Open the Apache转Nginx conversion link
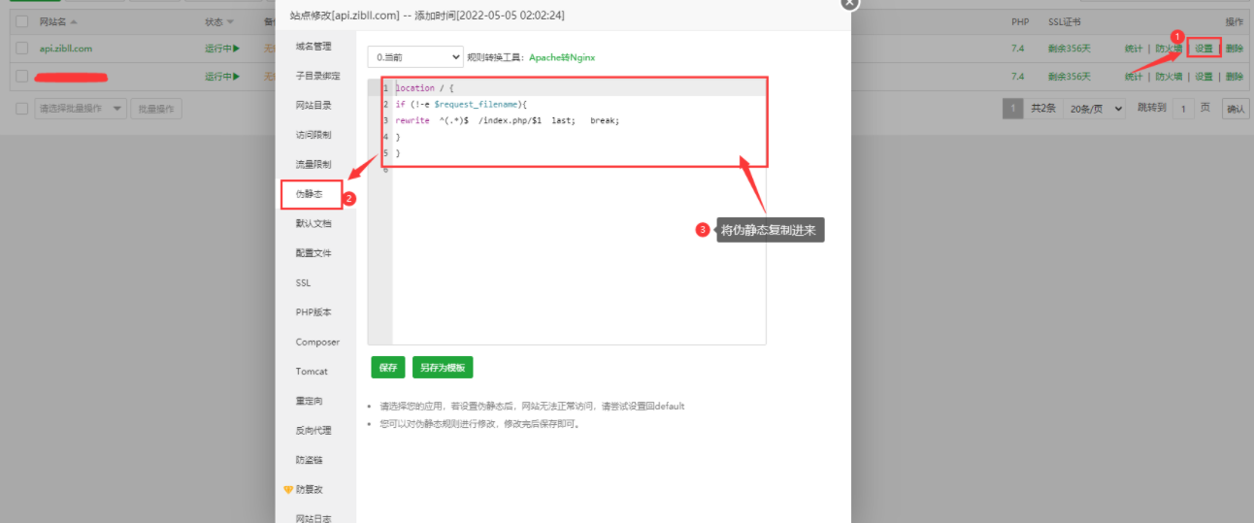 pos(562,57)
